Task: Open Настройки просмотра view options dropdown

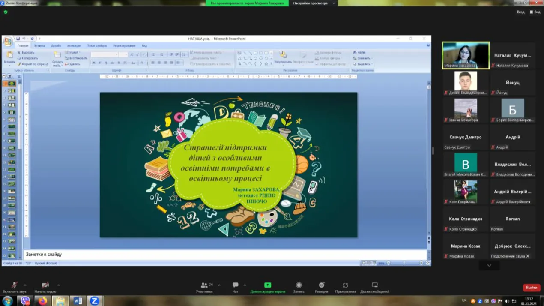Action: [x=313, y=3]
